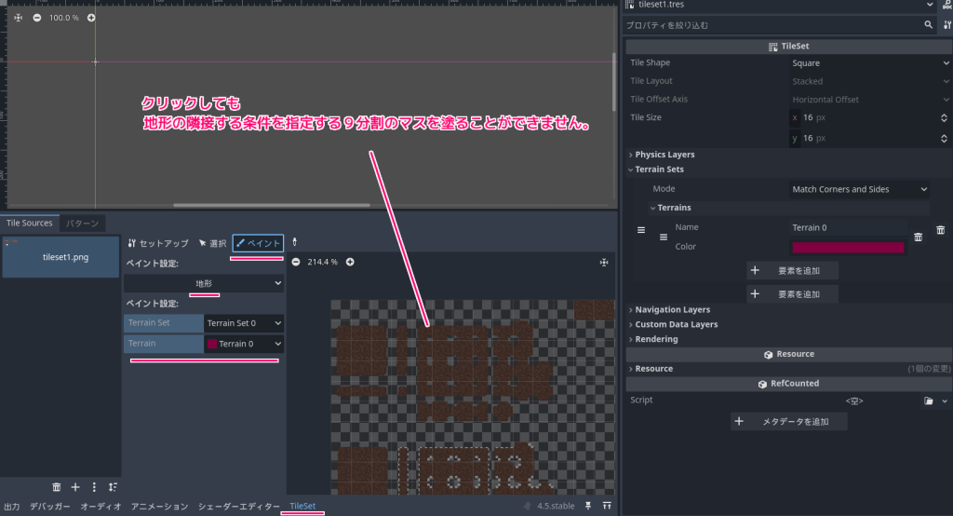Open the Match Corners and Sides mode dropdown
The height and width of the screenshot is (516, 953).
click(x=858, y=189)
